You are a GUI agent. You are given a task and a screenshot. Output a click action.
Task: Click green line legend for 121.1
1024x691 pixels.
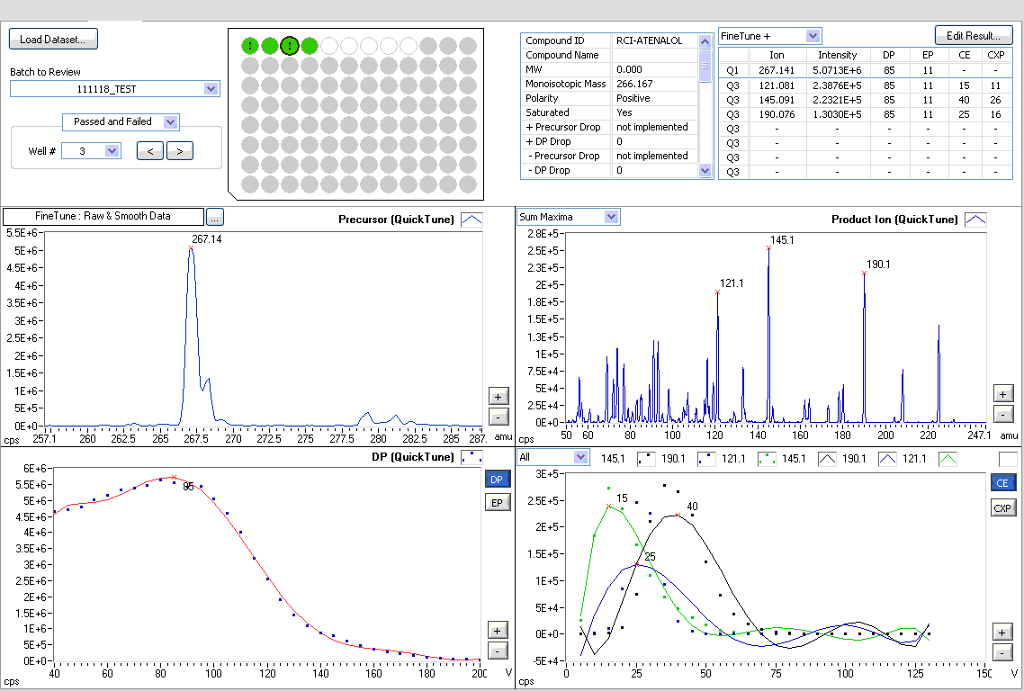(x=948, y=459)
